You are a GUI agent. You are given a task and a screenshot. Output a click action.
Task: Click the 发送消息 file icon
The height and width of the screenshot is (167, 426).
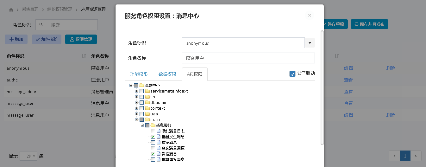tap(159, 154)
